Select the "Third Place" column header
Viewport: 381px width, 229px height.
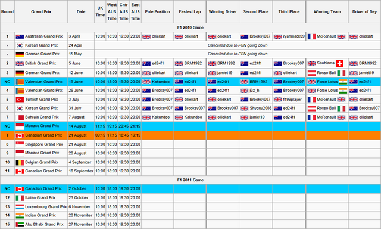point(289,12)
